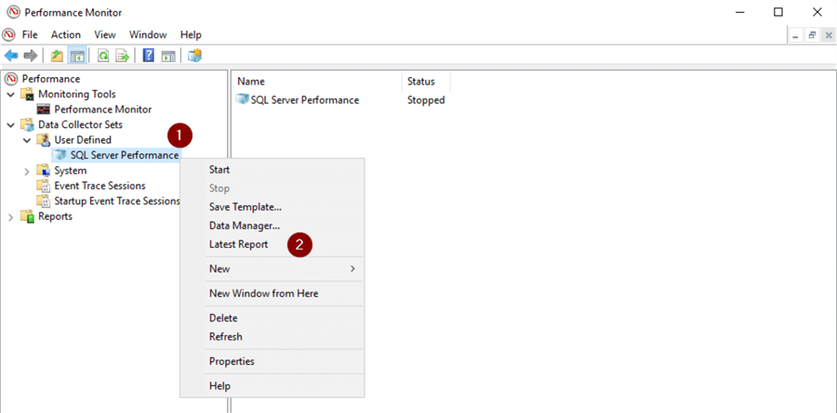Restore the inner MDI child window
This screenshot has height=413, width=837.
click(x=812, y=35)
